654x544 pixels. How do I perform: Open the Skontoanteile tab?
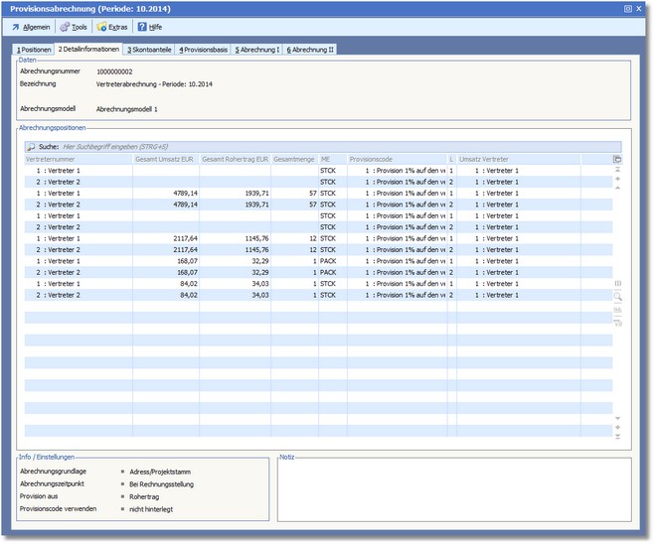click(149, 49)
